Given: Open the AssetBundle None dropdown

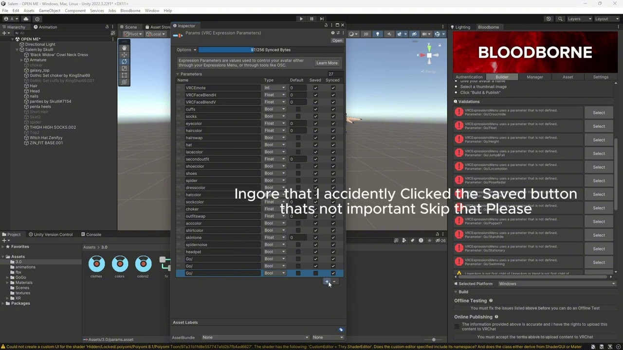Looking at the screenshot, I should (255, 337).
